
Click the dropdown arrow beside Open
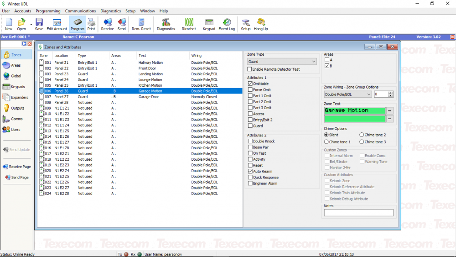tap(31, 24)
